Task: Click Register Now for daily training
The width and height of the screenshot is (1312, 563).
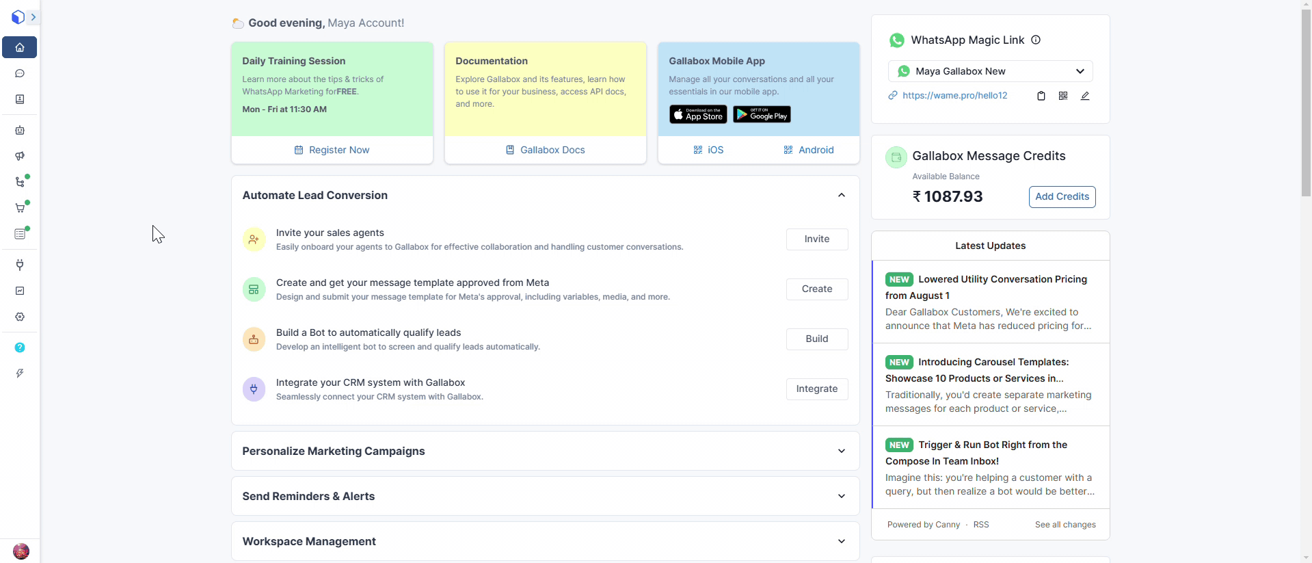Action: point(332,150)
